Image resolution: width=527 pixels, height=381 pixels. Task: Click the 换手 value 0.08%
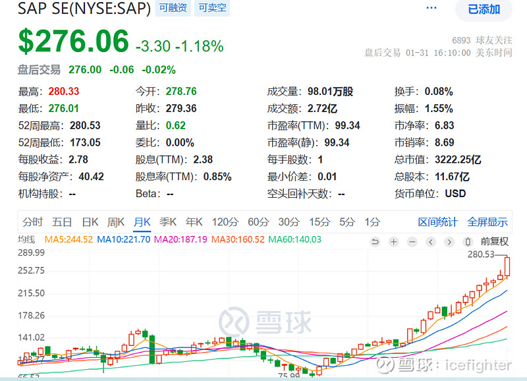(439, 91)
